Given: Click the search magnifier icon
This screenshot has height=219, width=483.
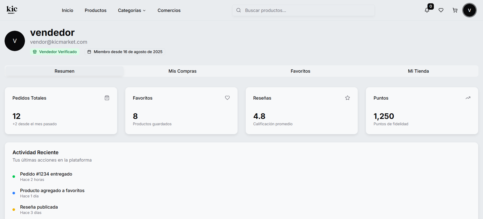Looking at the screenshot, I should [x=239, y=10].
